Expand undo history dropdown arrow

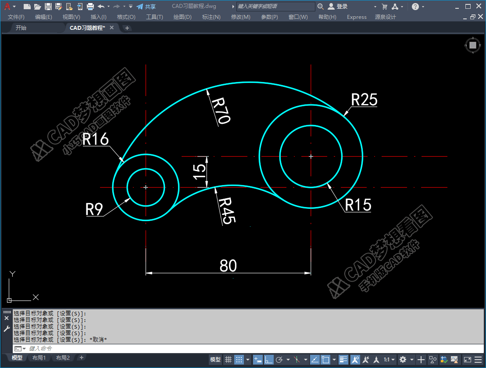coord(108,6)
